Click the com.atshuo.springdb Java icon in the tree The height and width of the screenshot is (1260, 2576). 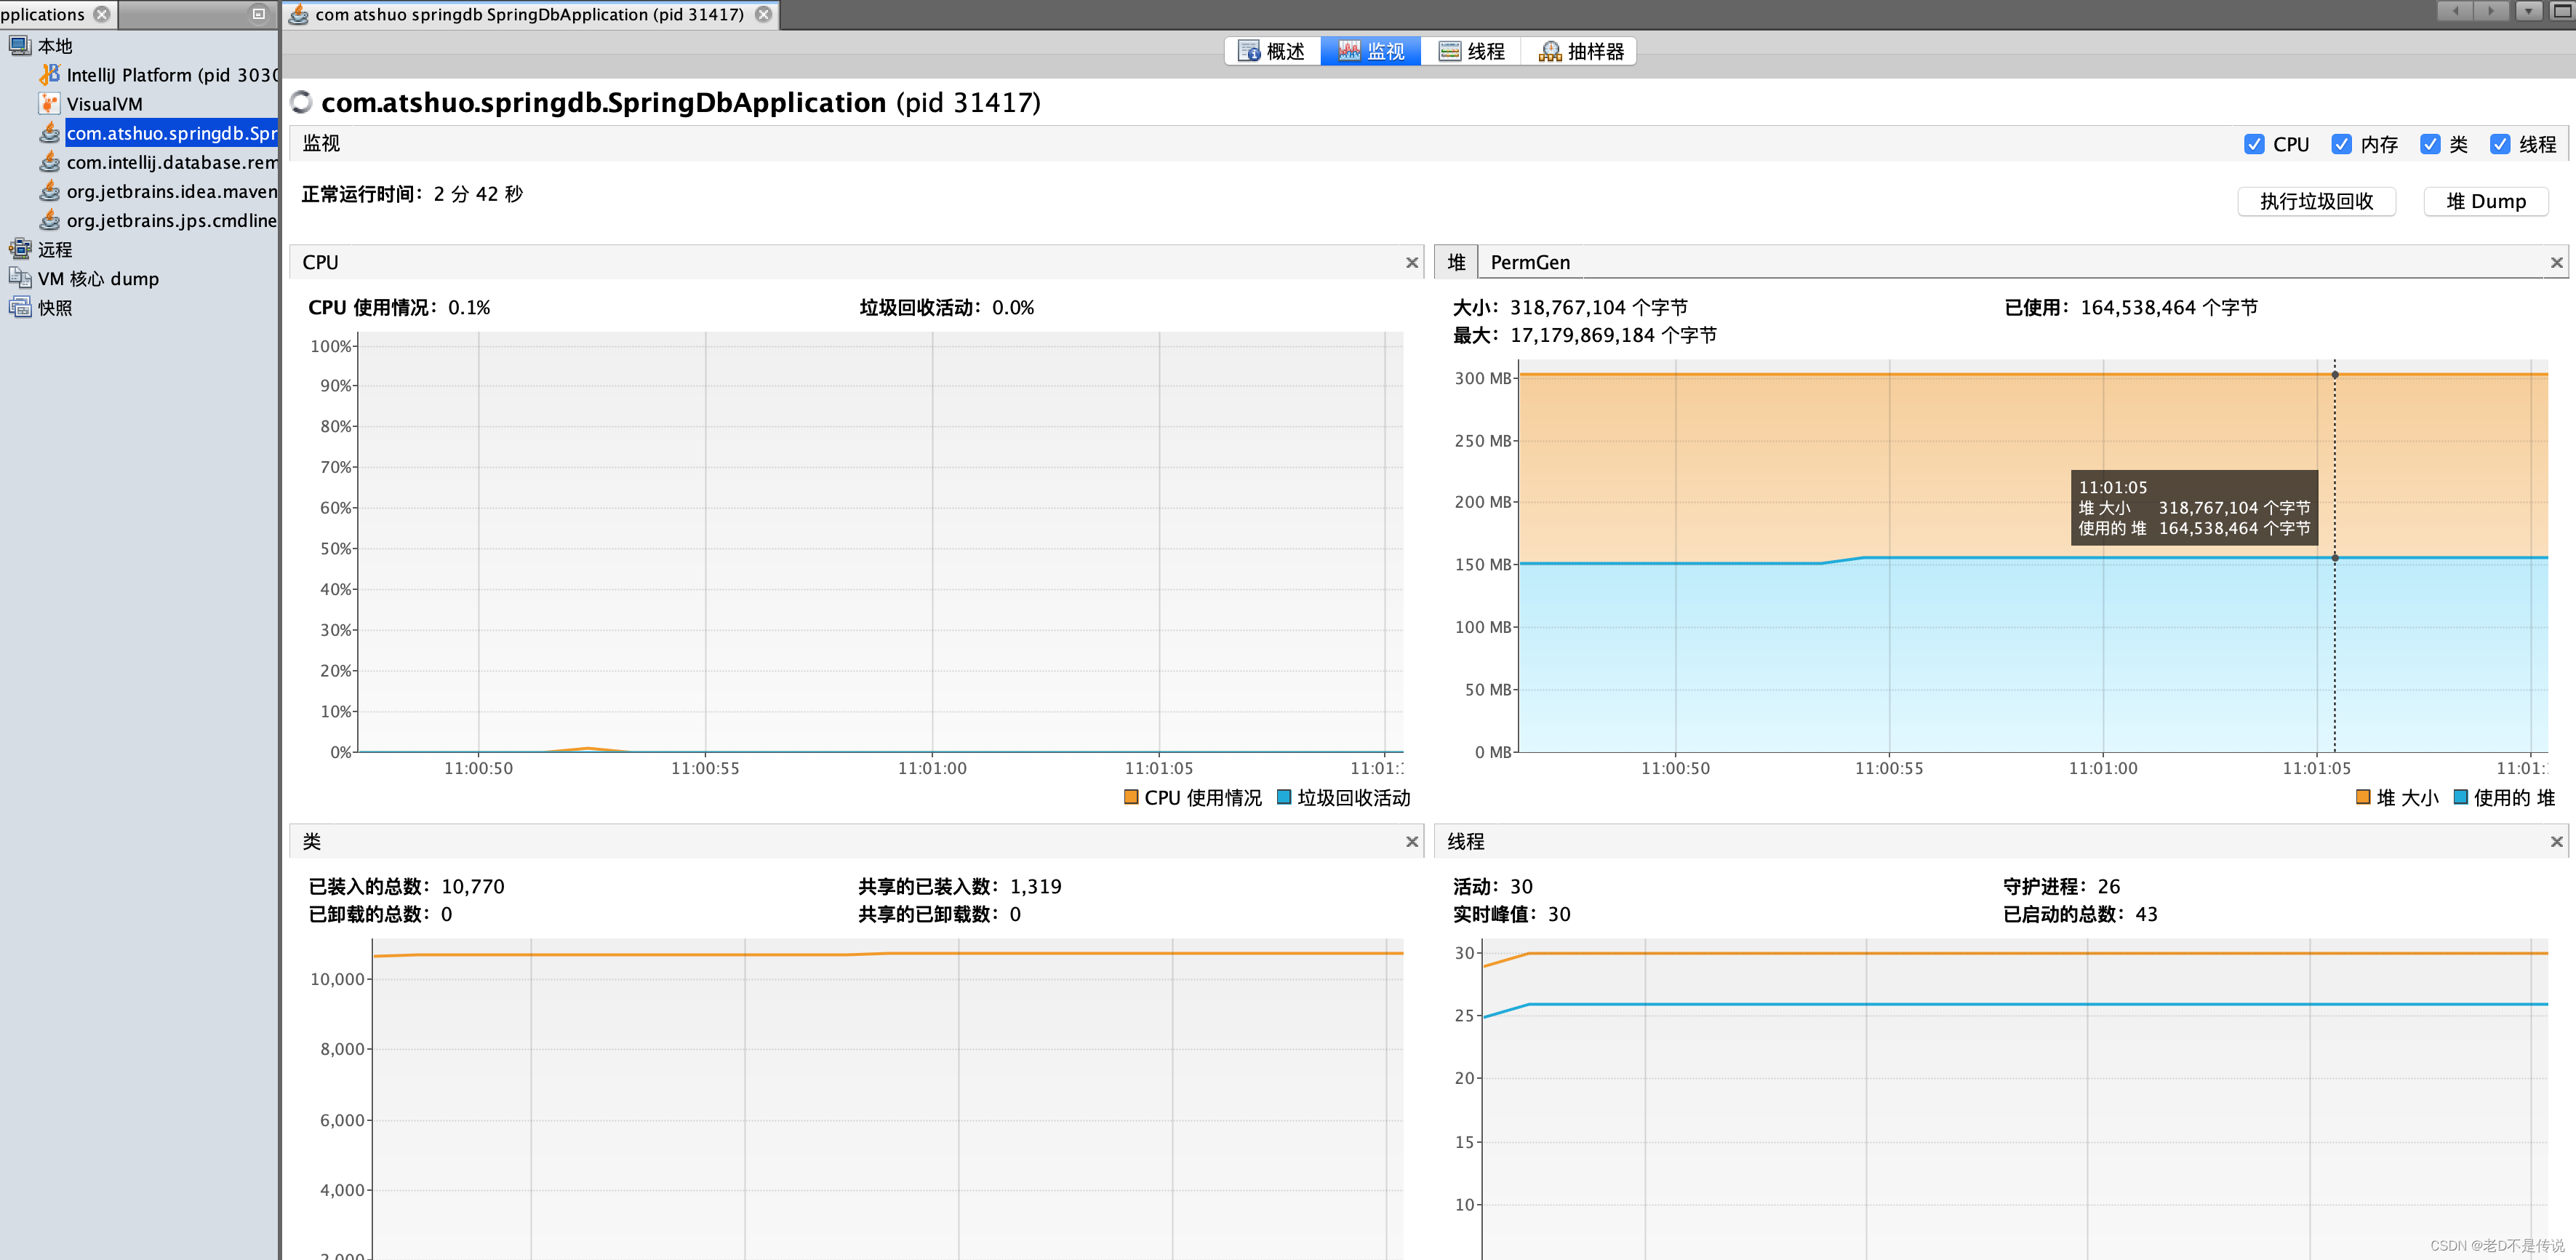tap(49, 132)
